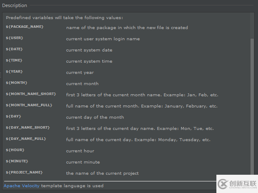The width and height of the screenshot is (258, 193).
Task: Open the Apache Velocity link
Action: (22, 186)
